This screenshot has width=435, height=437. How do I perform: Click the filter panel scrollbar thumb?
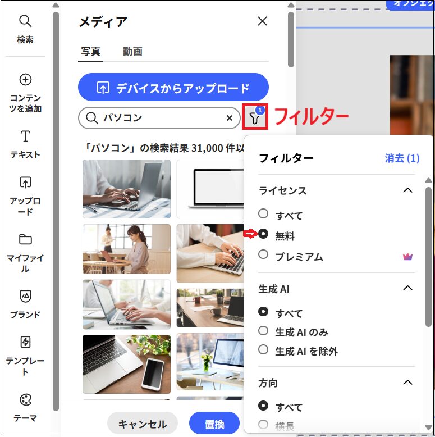[x=428, y=257]
